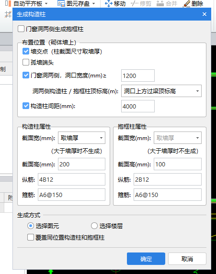This screenshot has width=216, height=274.
Task: Click the toolbar icon left of dialog title
Action: [8, 14]
